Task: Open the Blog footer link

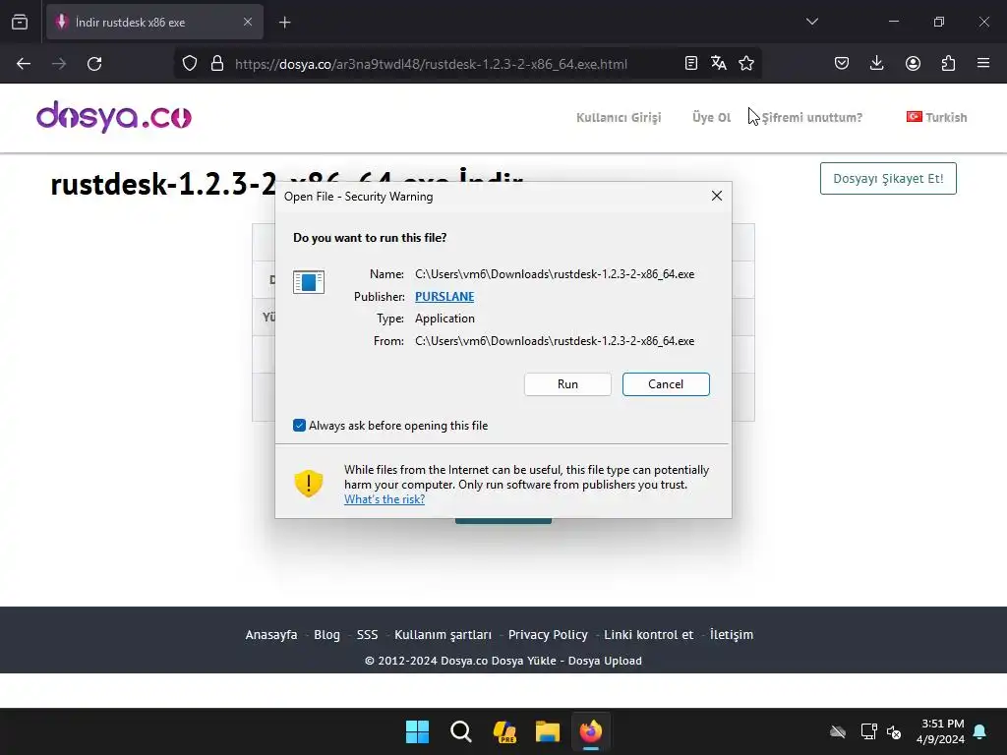Action: [326, 634]
